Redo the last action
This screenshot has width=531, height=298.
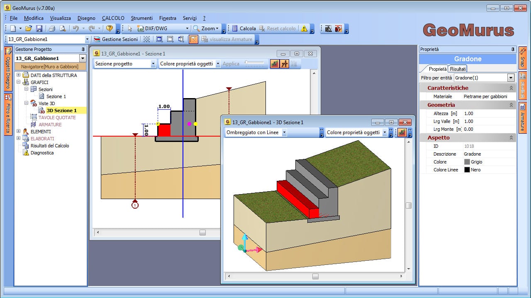91,29
